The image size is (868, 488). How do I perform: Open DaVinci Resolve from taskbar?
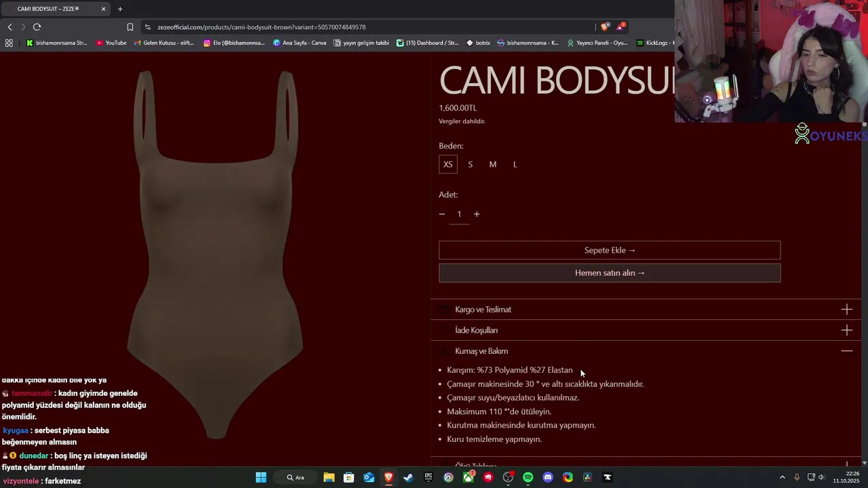point(587,477)
